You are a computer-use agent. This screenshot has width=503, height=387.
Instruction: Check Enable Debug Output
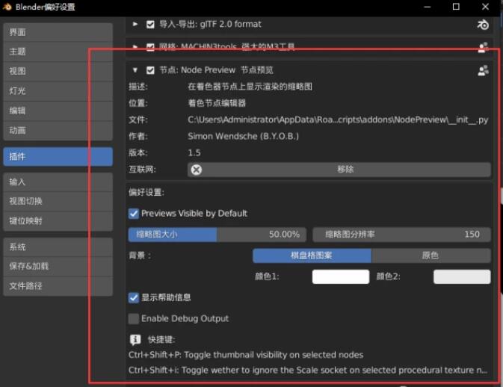[x=134, y=319]
